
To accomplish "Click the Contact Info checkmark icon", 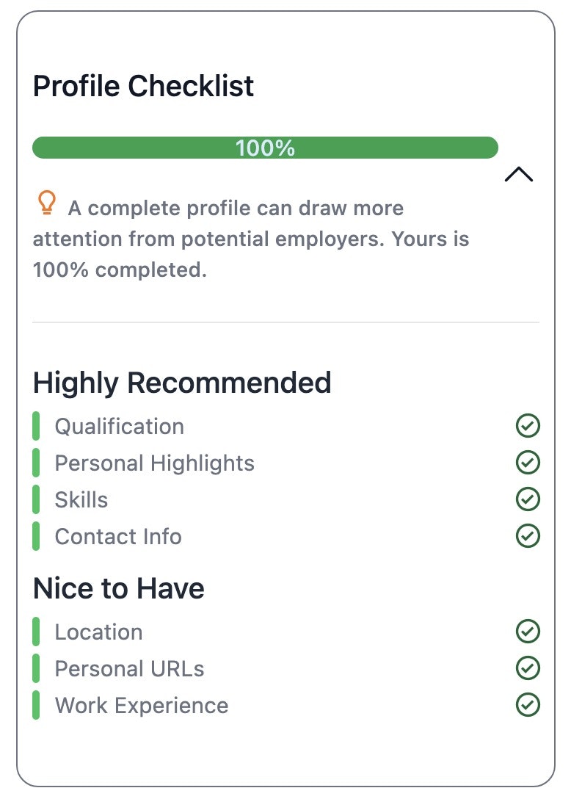I will pos(528,535).
